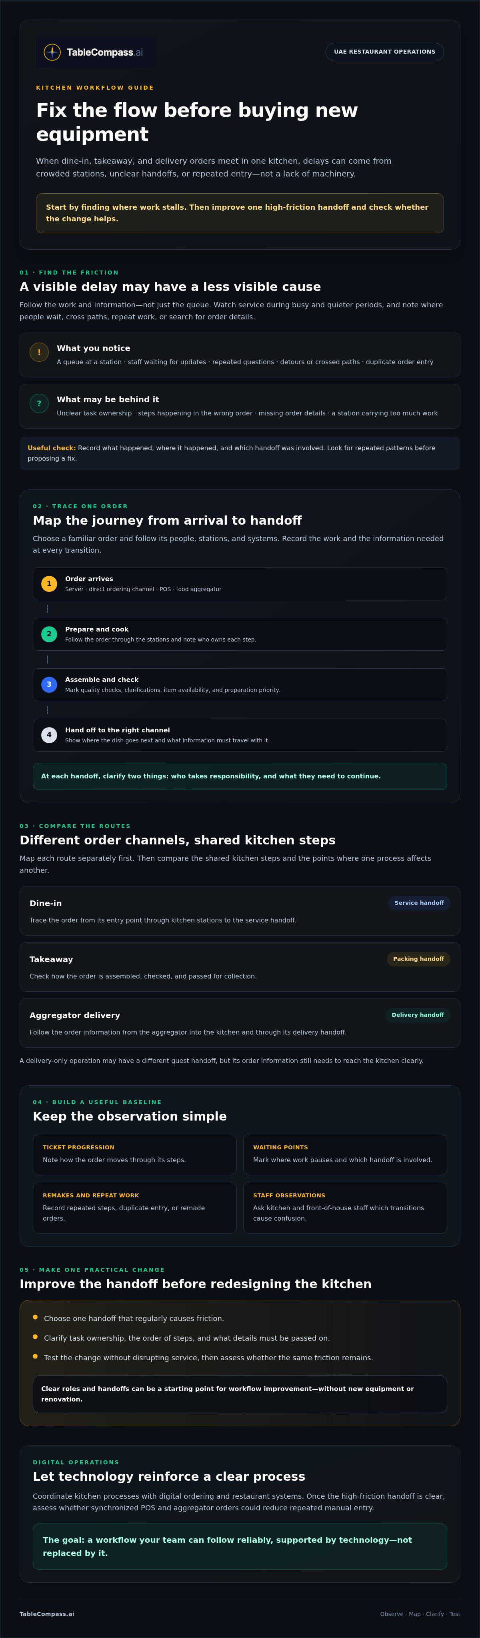Click the yellow exclamation mark icon
Viewport: 480px width, 1638px height.
point(39,352)
